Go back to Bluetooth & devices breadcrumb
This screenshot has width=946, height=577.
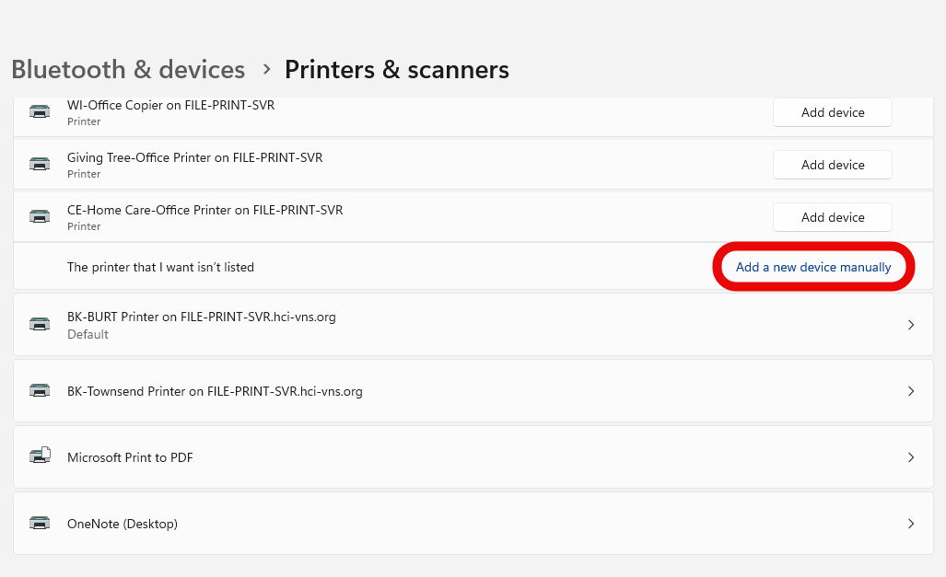pos(129,70)
